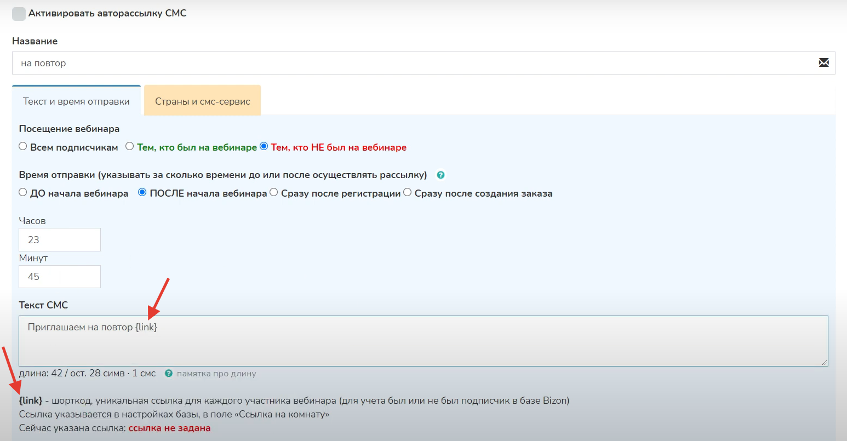Choose 'Сразу после регистрации' option
Image resolution: width=847 pixels, height=441 pixels.
click(x=274, y=192)
